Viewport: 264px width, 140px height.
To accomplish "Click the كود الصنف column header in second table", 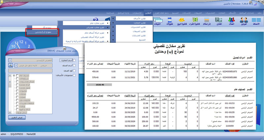I will pyautogui.click(x=230, y=96).
